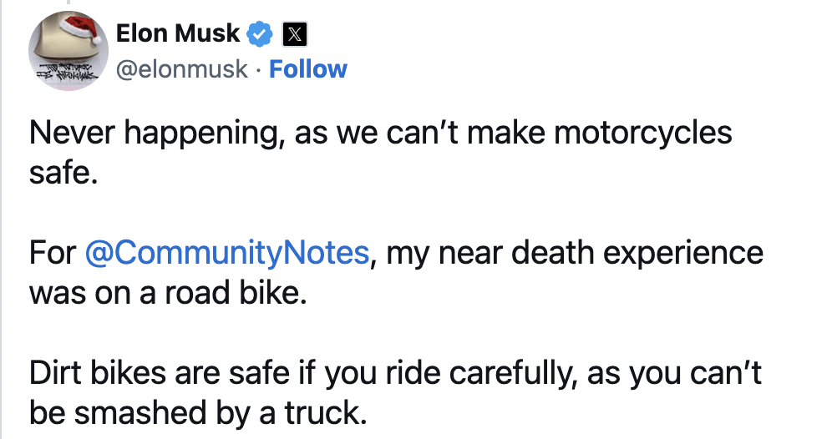Click the word "For" before the mention

point(53,252)
